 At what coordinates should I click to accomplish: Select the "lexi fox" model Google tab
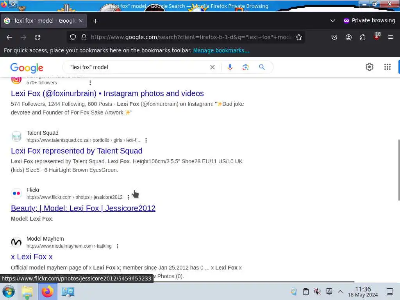coord(44,21)
